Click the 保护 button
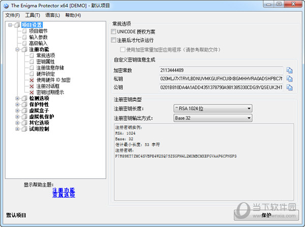Viewport: 305px width, 227px height. point(266,215)
